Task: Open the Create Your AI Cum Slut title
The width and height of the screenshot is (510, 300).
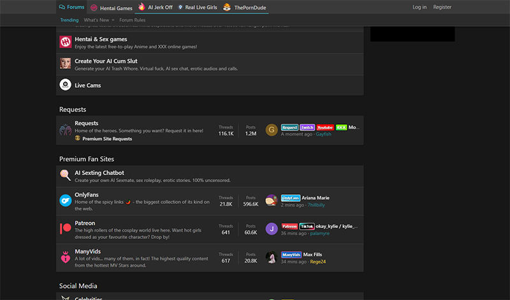Action: point(106,61)
